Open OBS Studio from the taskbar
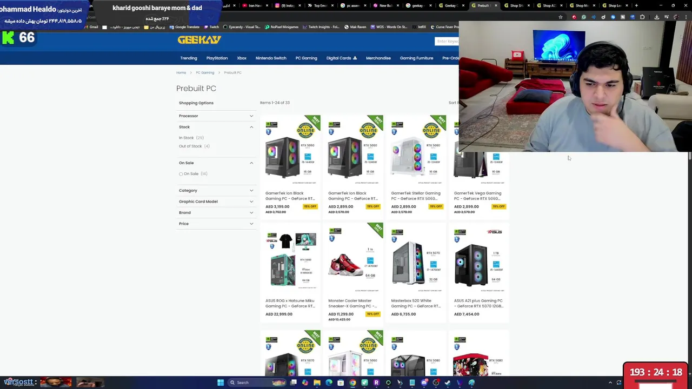 (x=436, y=383)
